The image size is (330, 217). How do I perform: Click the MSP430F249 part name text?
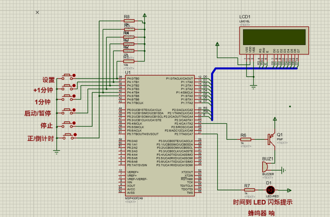tap(134, 198)
